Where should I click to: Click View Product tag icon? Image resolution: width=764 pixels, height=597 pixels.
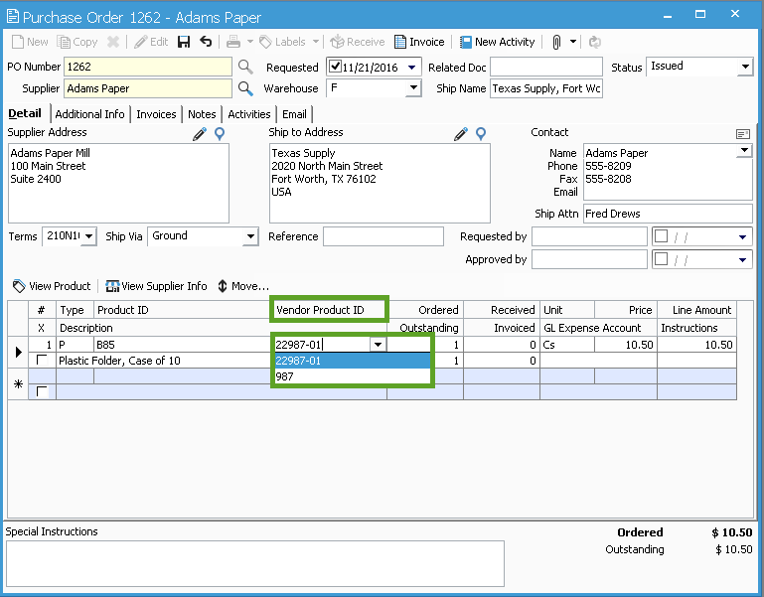(x=19, y=286)
